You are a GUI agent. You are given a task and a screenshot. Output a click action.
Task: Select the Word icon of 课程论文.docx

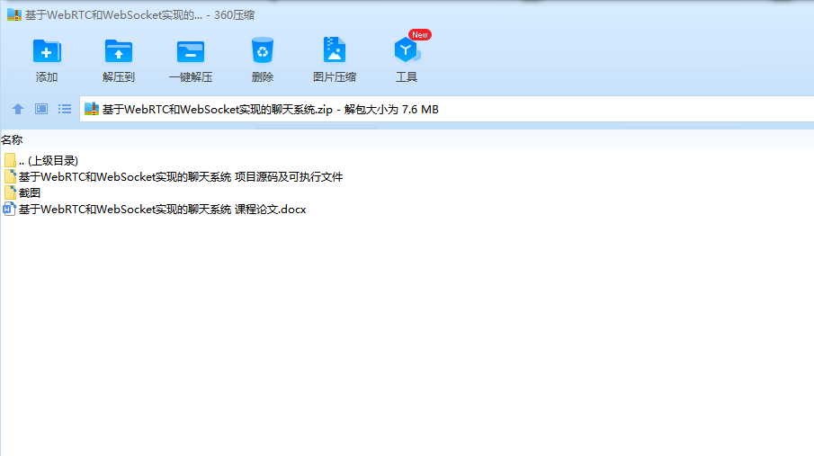click(x=9, y=210)
